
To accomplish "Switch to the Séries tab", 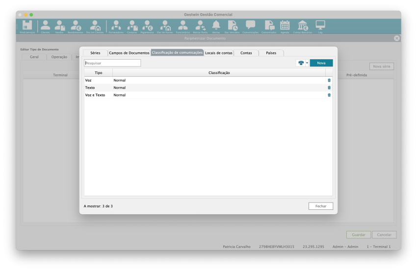I will coord(95,53).
